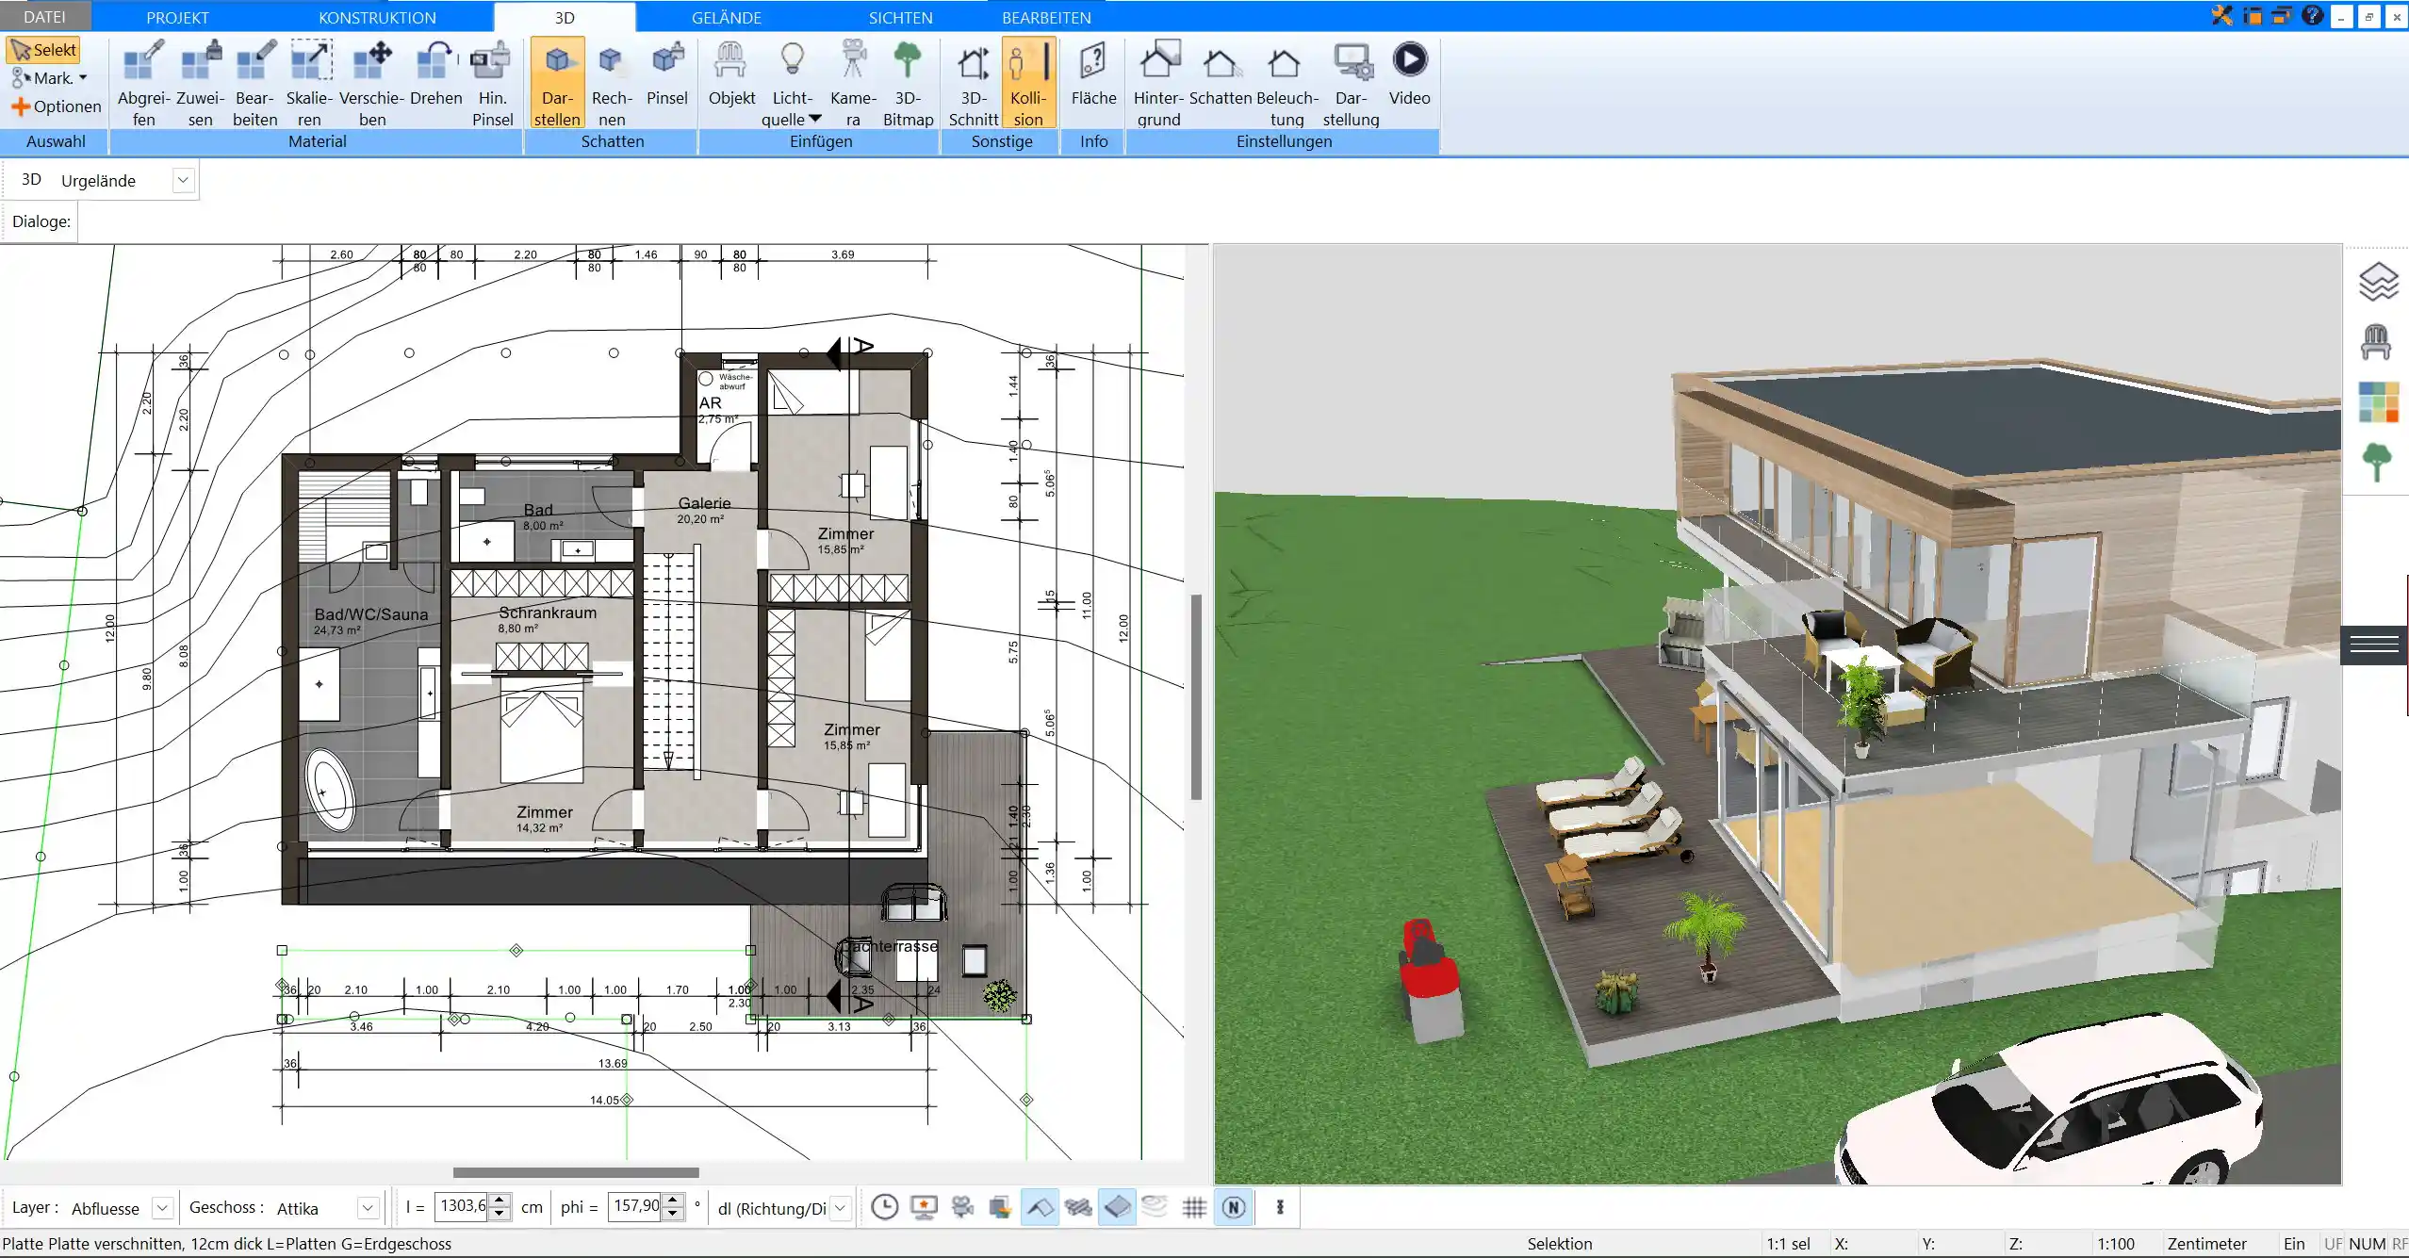This screenshot has height=1258, width=2409.
Task: Click the Dialoge: label button
Action: (41, 221)
